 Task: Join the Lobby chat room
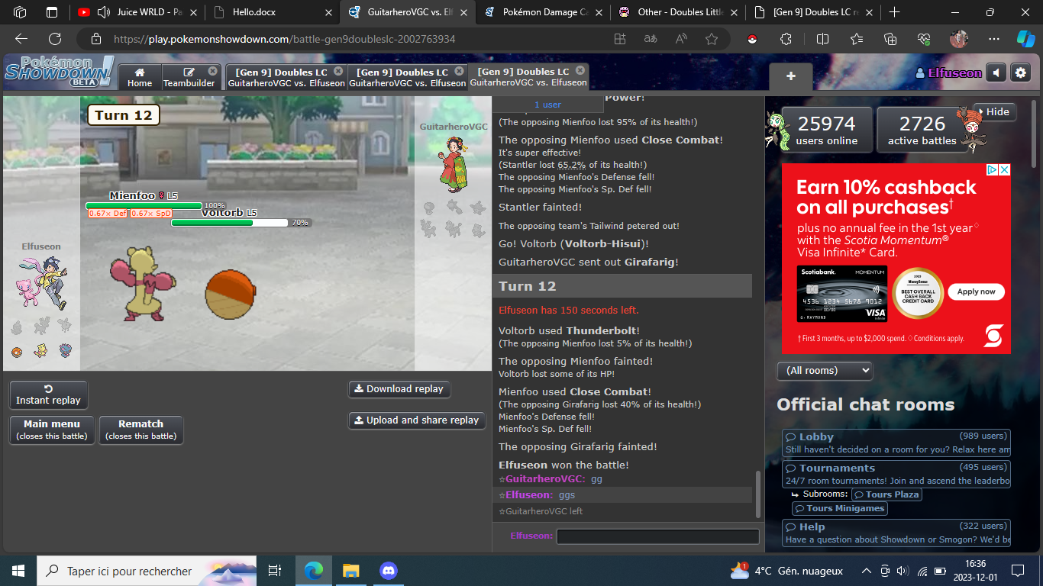click(896, 443)
